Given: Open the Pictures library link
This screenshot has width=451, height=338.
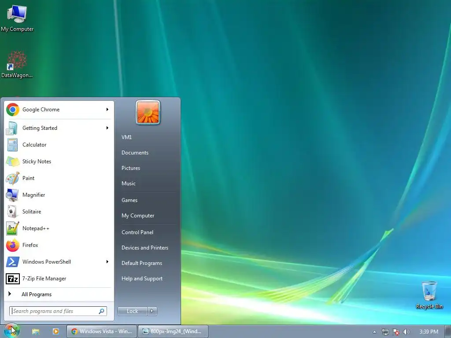Looking at the screenshot, I should [130, 168].
